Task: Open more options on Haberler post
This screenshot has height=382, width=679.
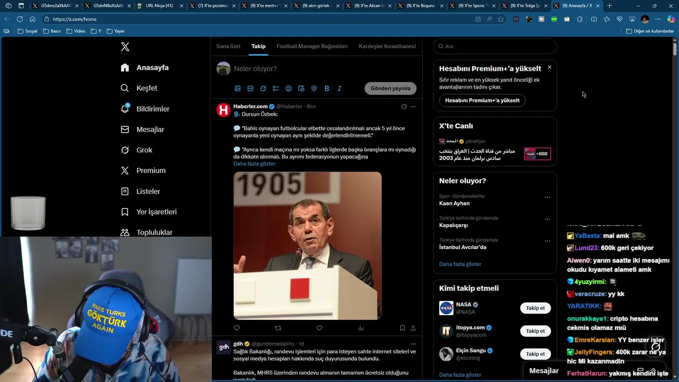Action: (413, 107)
